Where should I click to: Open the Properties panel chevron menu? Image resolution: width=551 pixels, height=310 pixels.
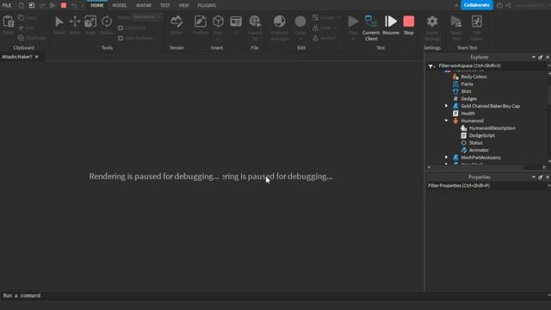click(534, 177)
